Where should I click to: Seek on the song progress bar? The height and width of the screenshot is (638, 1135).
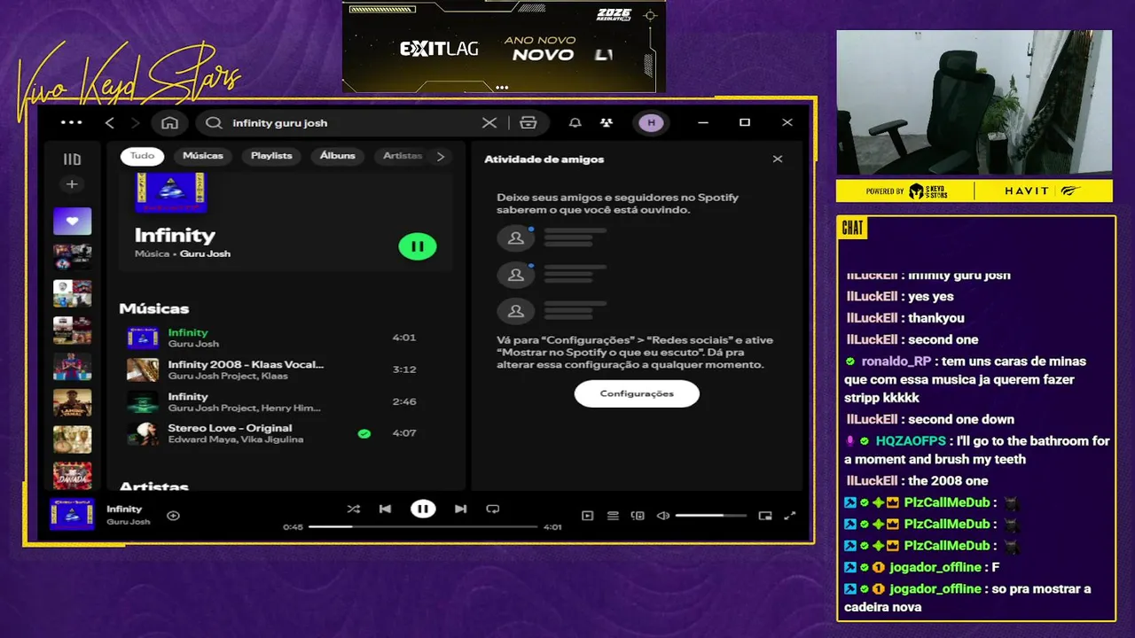tap(423, 526)
